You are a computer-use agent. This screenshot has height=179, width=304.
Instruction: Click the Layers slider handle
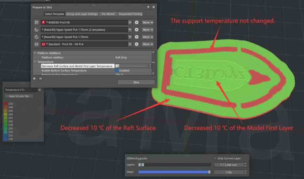pyautogui.click(x=143, y=165)
